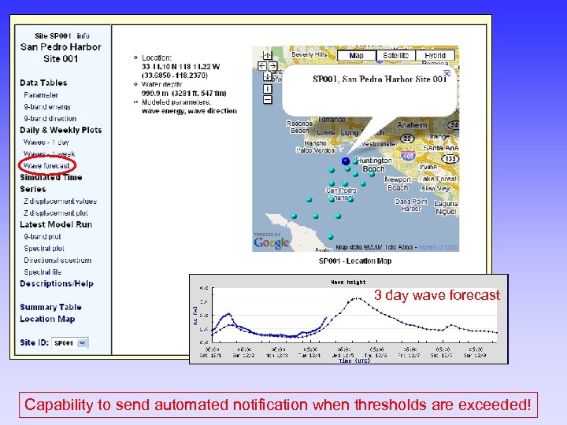The height and width of the screenshot is (425, 567).
Task: Download the Spectral file
Action: tap(43, 272)
